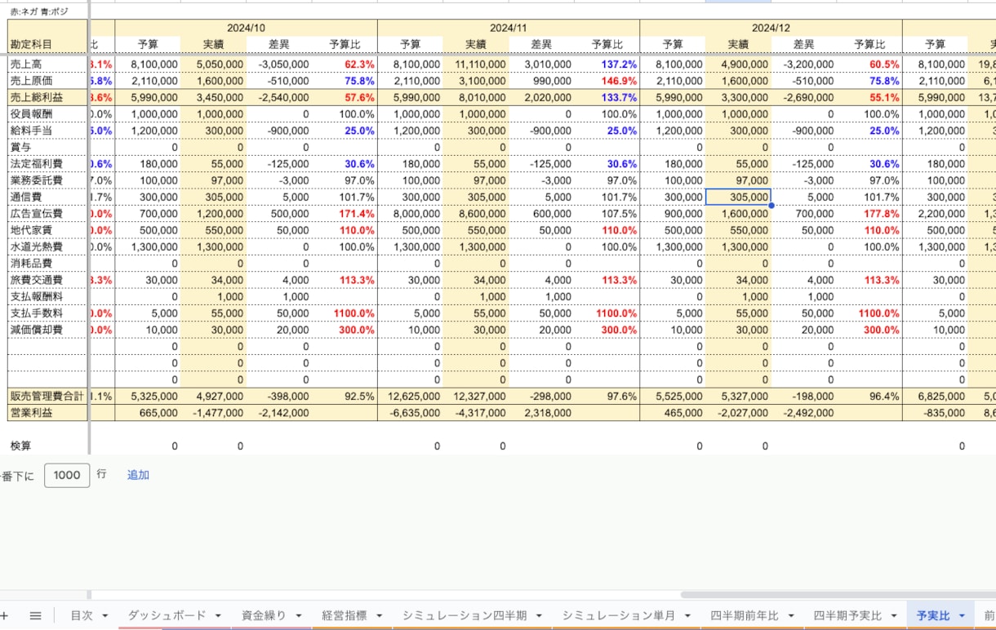Select the 2,318,000 variance cell
Viewport: 996px width, 630px height.
[541, 413]
